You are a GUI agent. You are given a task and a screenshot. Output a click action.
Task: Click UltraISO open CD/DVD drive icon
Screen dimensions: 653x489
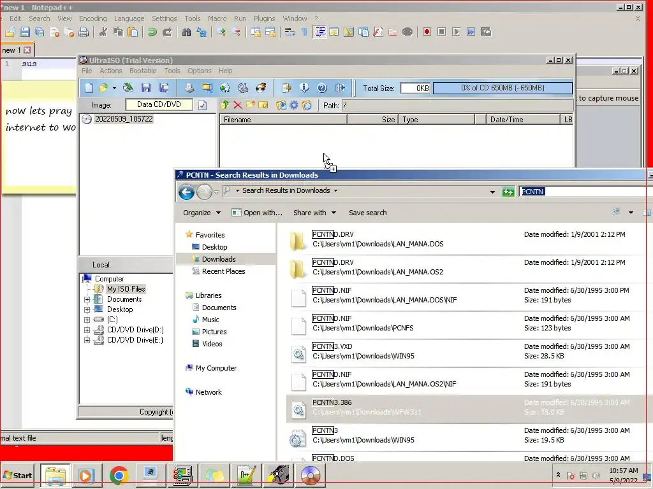[128, 88]
